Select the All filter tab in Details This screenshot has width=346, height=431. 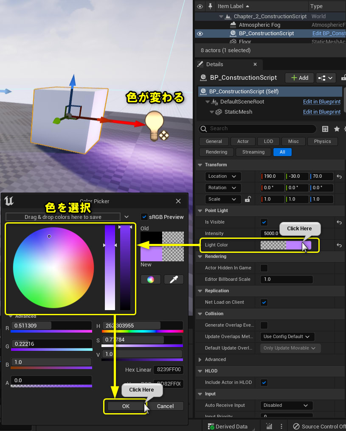[x=282, y=152]
